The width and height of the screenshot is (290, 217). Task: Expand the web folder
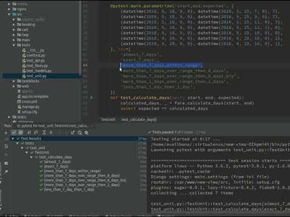point(14,86)
